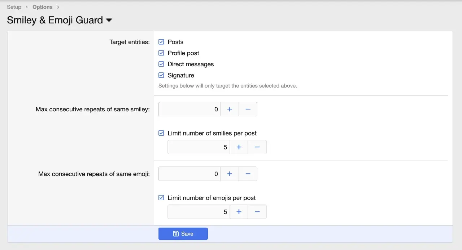Uncheck the Signature target entity
Image resolution: width=462 pixels, height=250 pixels.
pos(161,75)
